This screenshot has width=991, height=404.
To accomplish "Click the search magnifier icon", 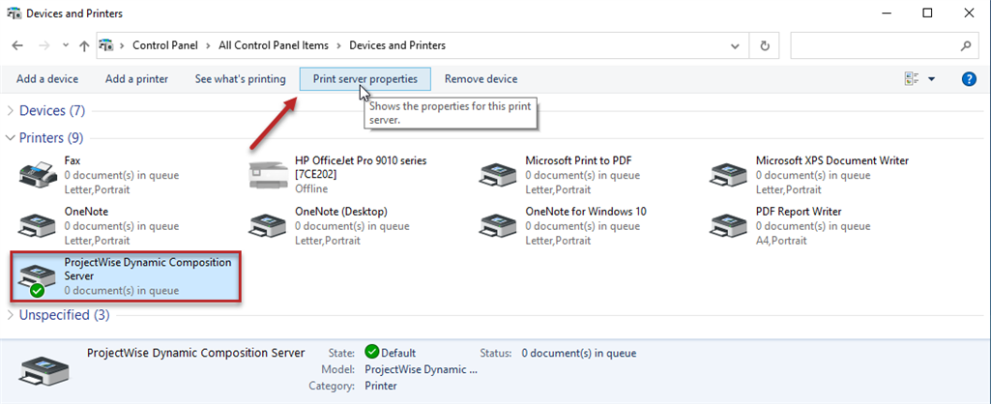I will (x=965, y=45).
